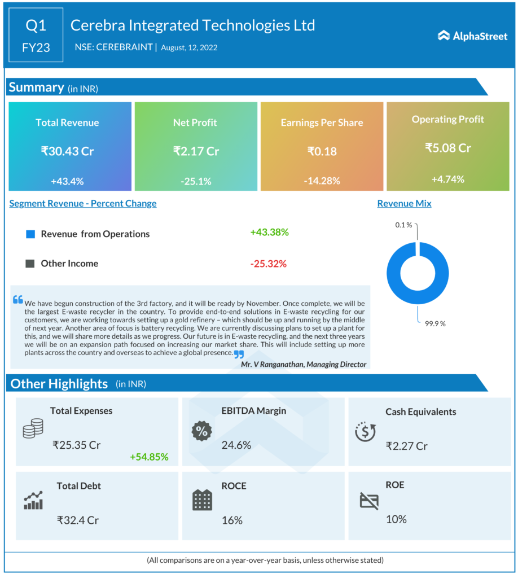Click the gray Other Income legend square

30,264
